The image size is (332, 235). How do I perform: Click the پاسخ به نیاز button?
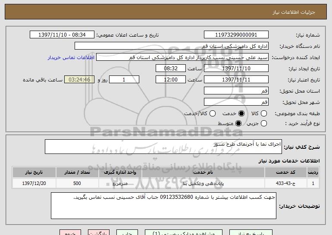tap(251, 232)
